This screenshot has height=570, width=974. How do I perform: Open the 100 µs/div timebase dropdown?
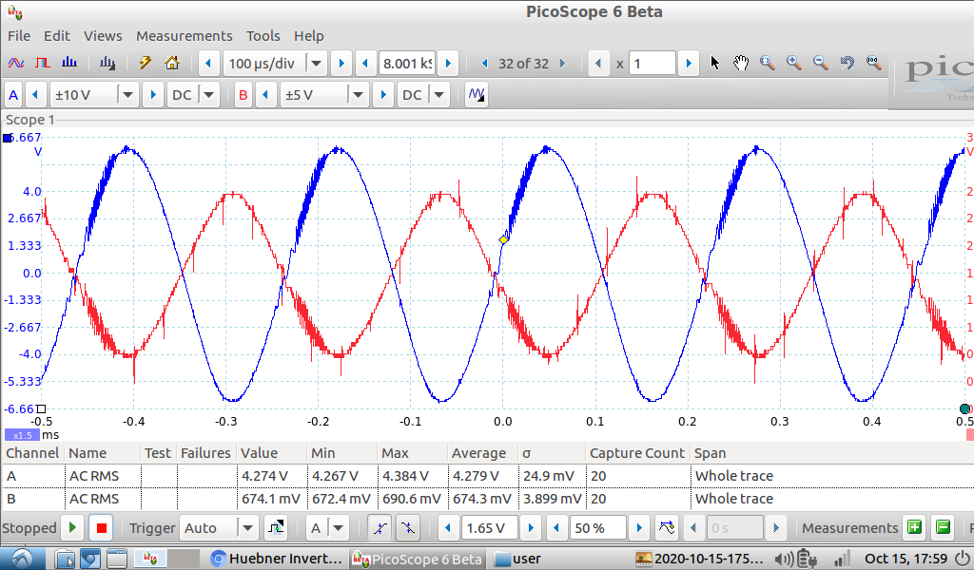316,64
